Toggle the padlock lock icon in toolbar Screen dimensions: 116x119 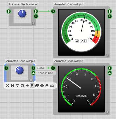[x=47, y=85]
